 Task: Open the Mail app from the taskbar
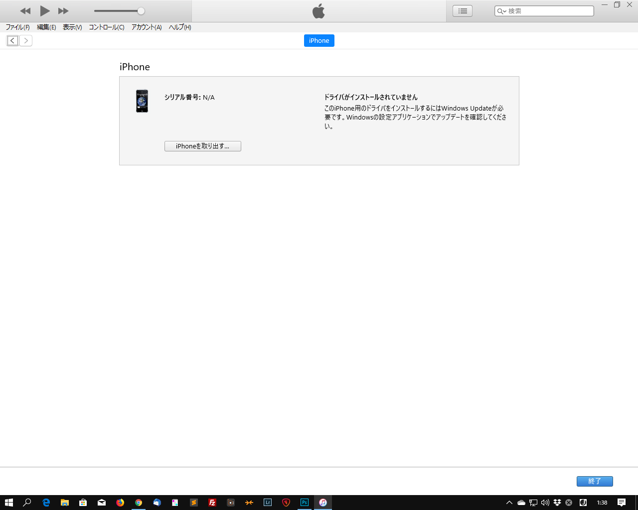[x=102, y=503]
